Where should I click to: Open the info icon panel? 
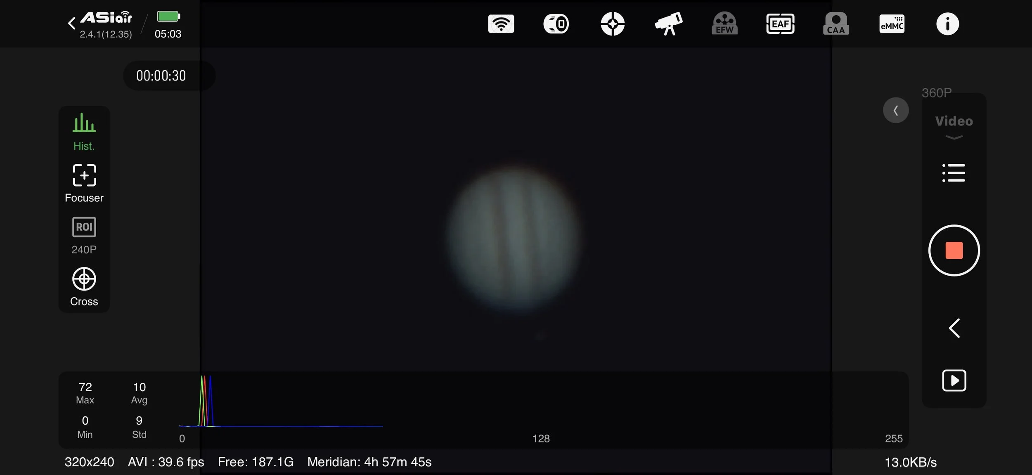[x=947, y=24]
